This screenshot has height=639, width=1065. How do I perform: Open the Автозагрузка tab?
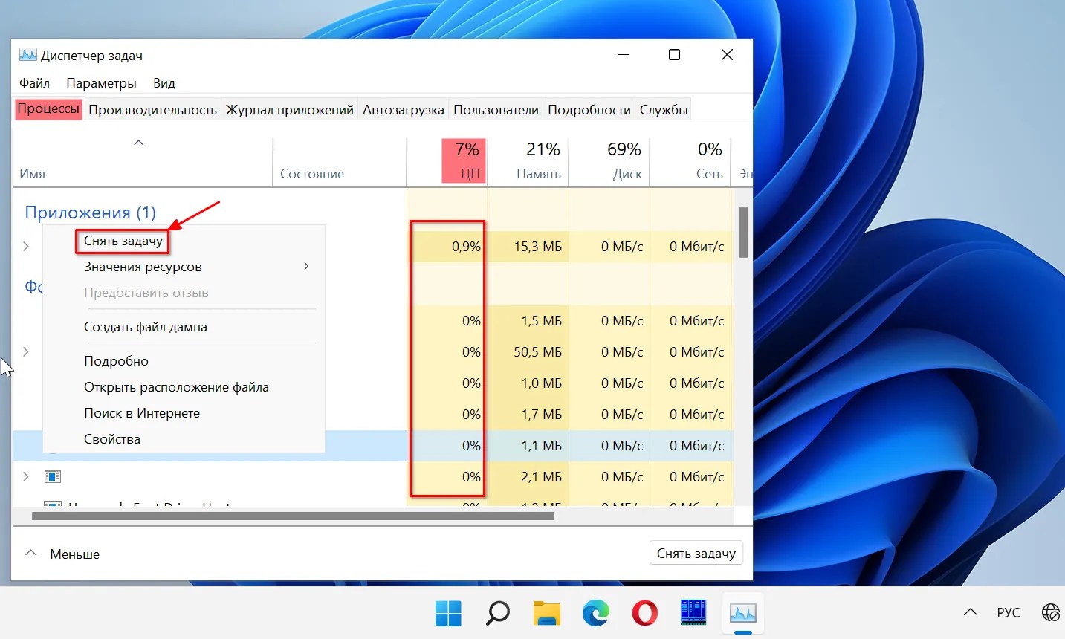tap(403, 110)
